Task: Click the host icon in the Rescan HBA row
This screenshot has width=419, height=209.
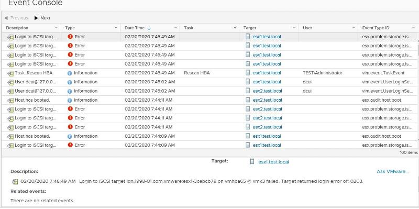Action: (x=248, y=73)
